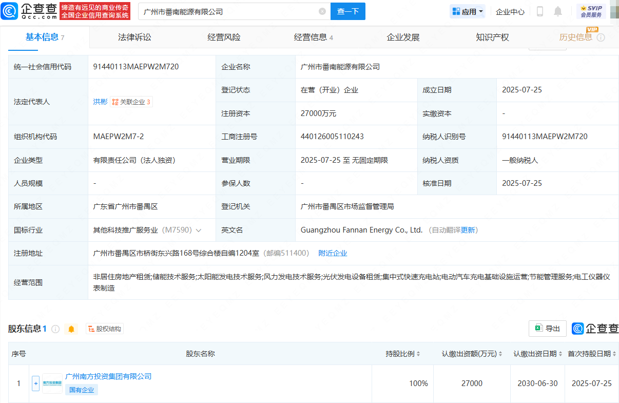The height and width of the screenshot is (403, 619).
Task: Click the Guangzhou Nanfang Investment Group logo
Action: point(52,383)
